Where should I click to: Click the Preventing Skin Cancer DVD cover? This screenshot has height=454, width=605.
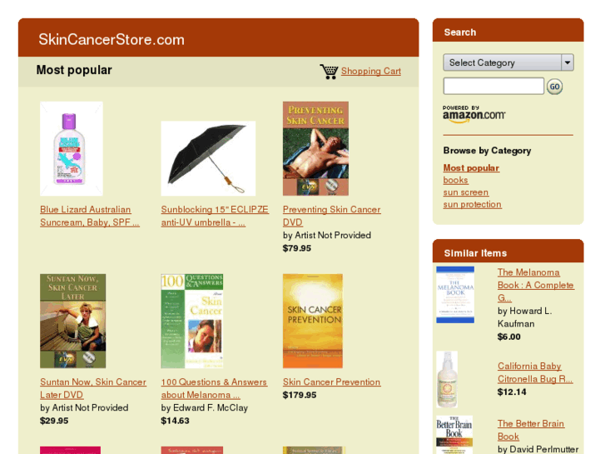tap(315, 148)
